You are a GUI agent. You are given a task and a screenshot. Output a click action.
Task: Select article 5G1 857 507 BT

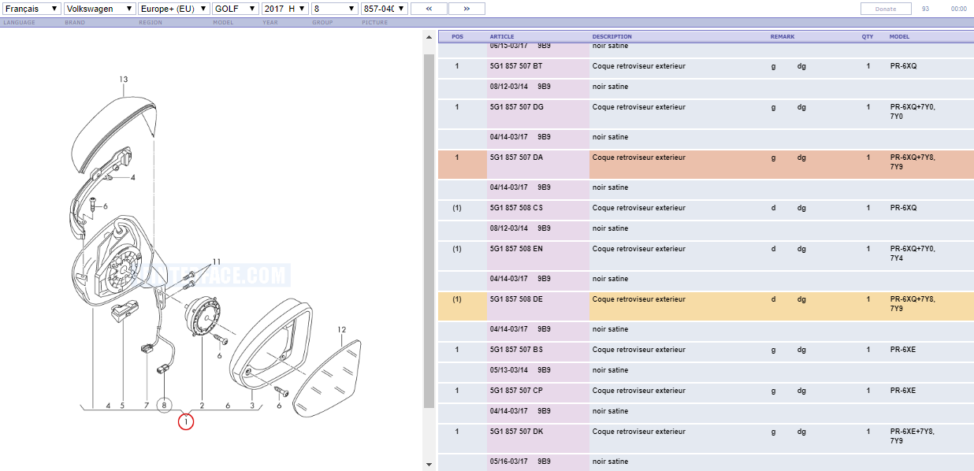tap(516, 66)
